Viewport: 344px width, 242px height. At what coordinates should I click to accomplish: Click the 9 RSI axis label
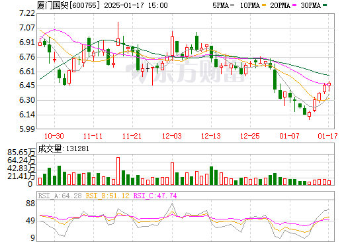pyautogui.click(x=33, y=238)
